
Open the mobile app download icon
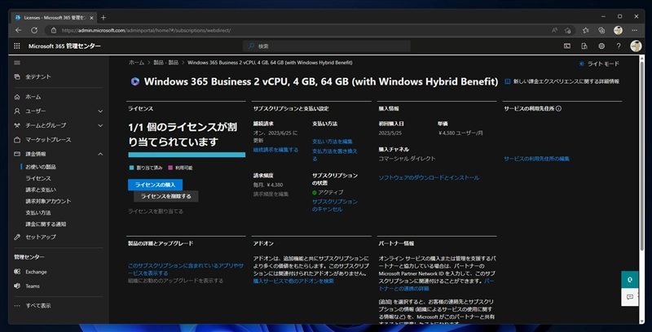click(x=584, y=46)
